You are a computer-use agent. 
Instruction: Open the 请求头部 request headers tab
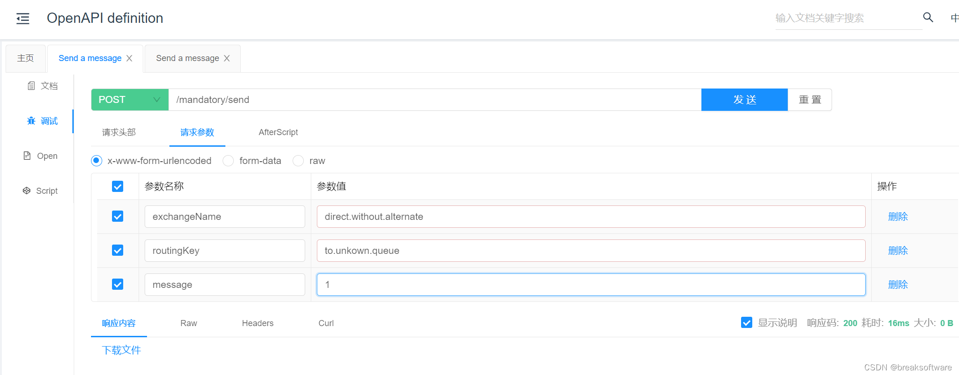click(119, 132)
